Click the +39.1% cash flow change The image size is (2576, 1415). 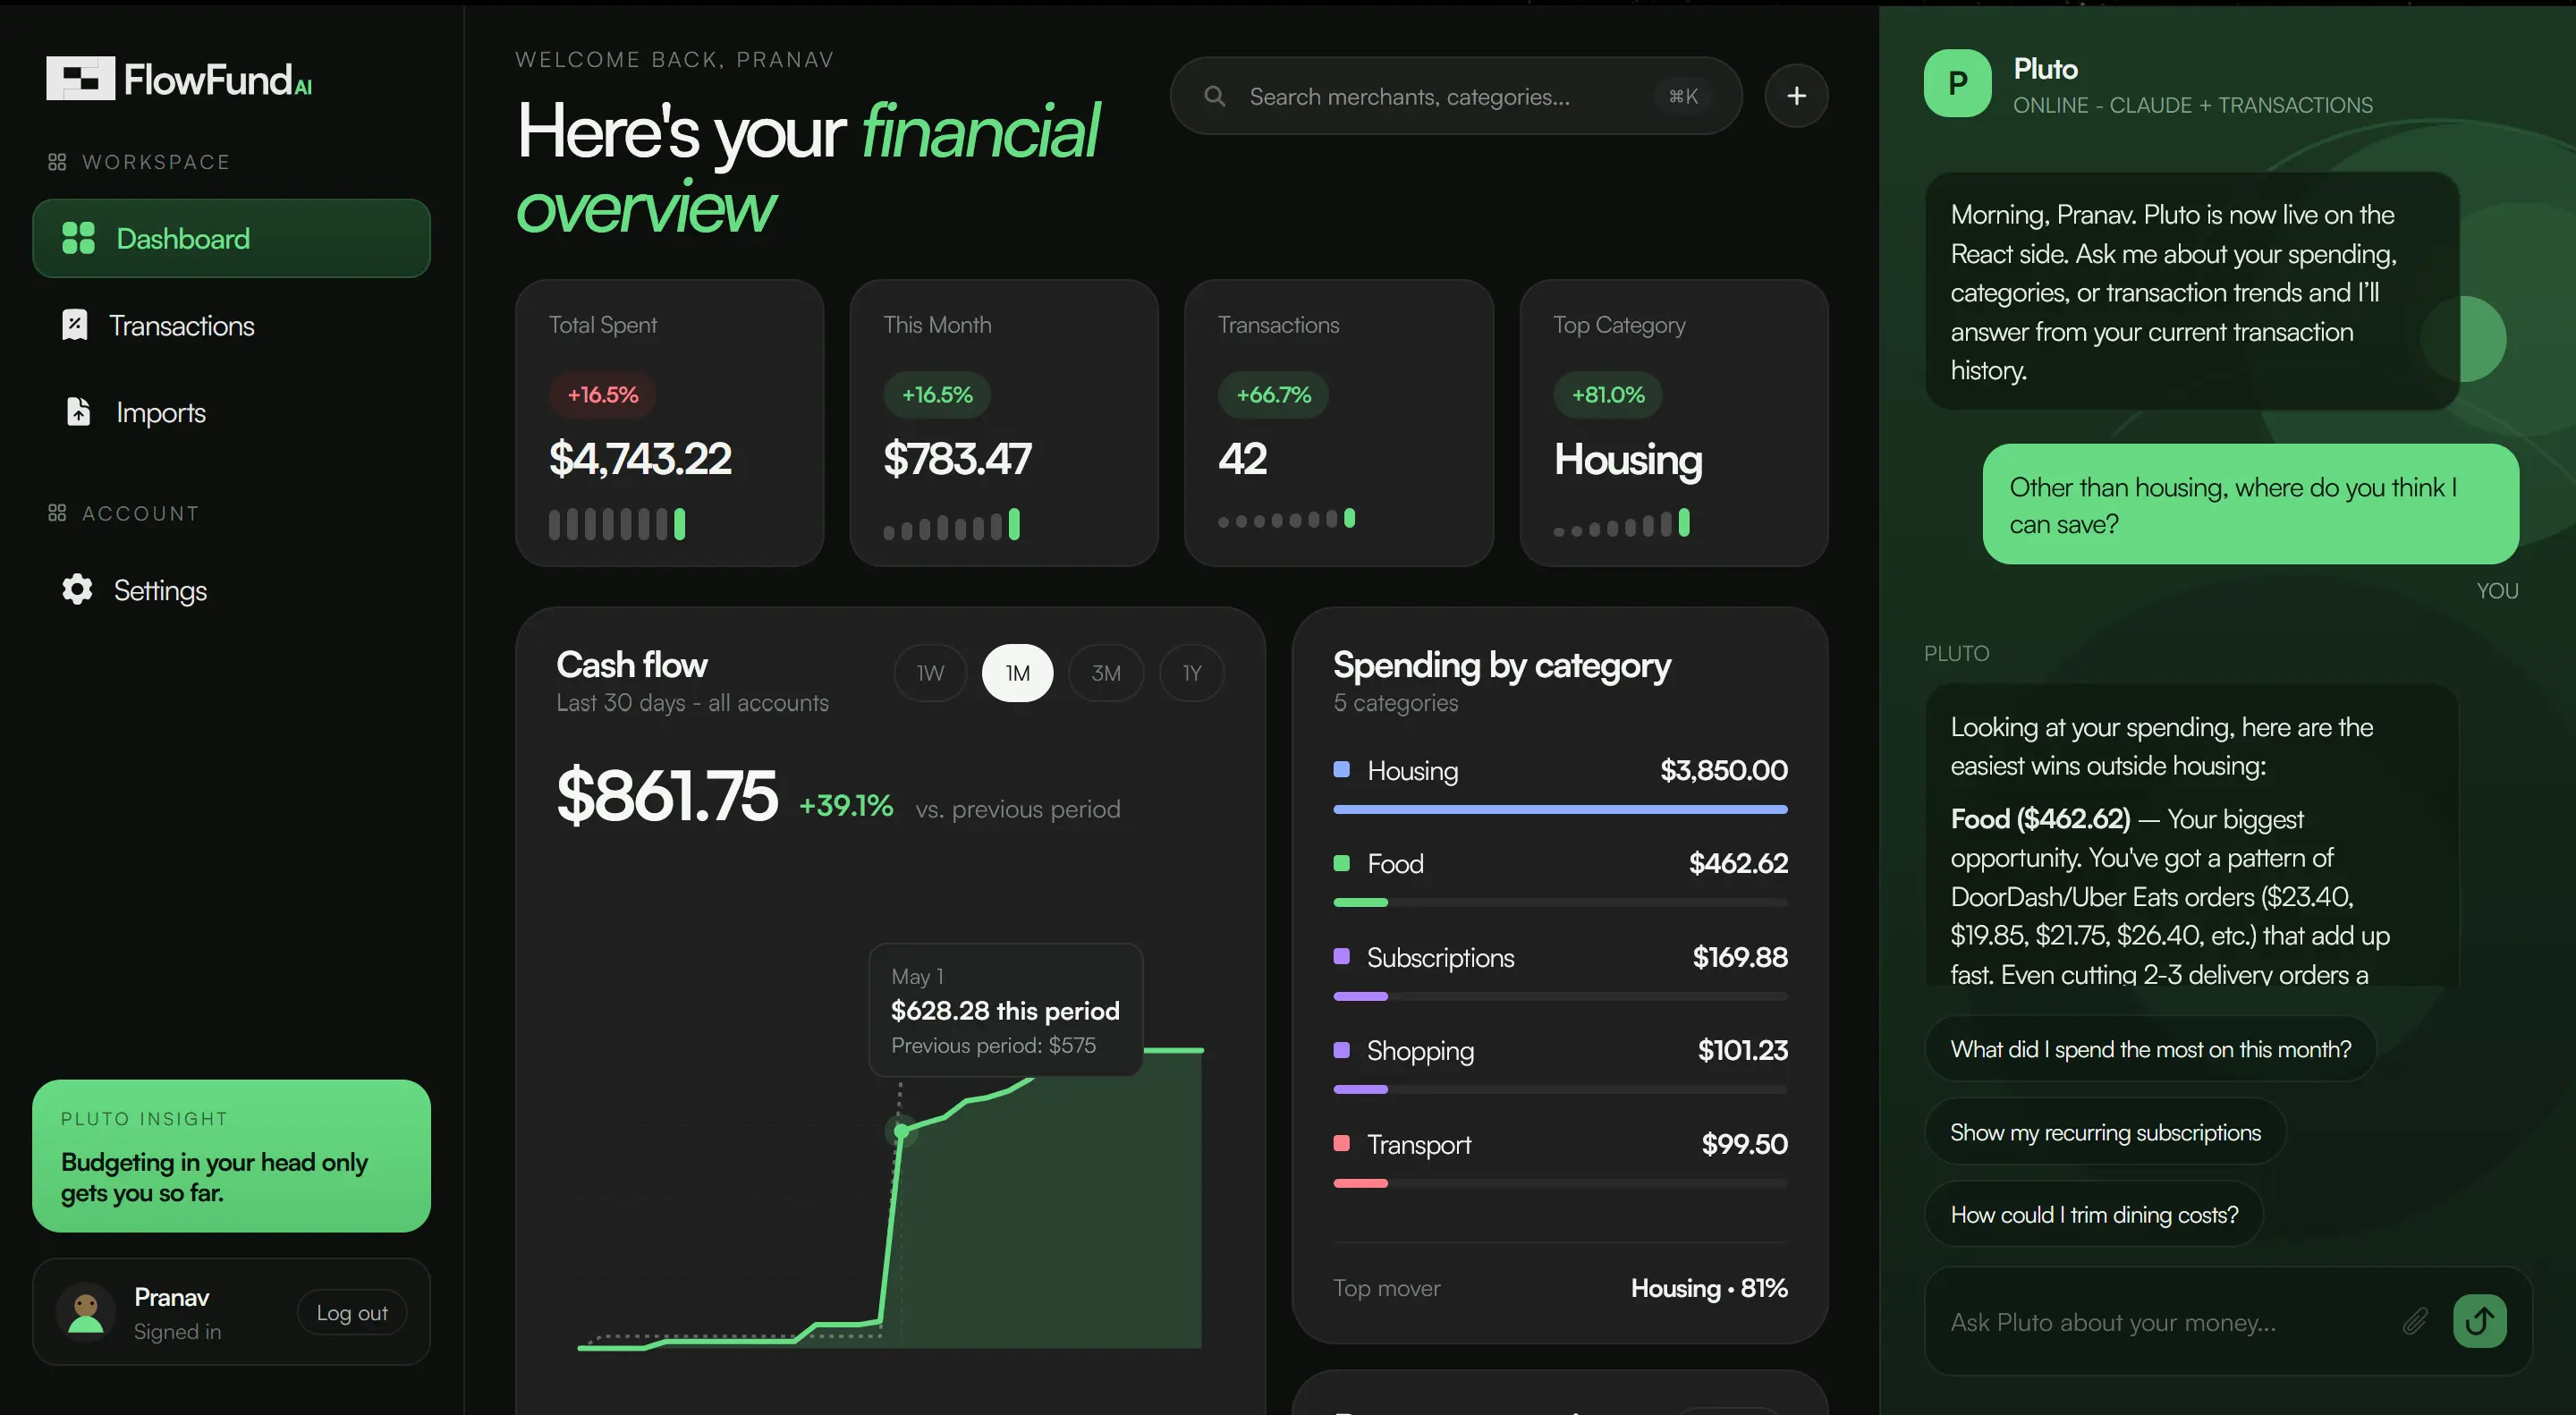point(846,805)
